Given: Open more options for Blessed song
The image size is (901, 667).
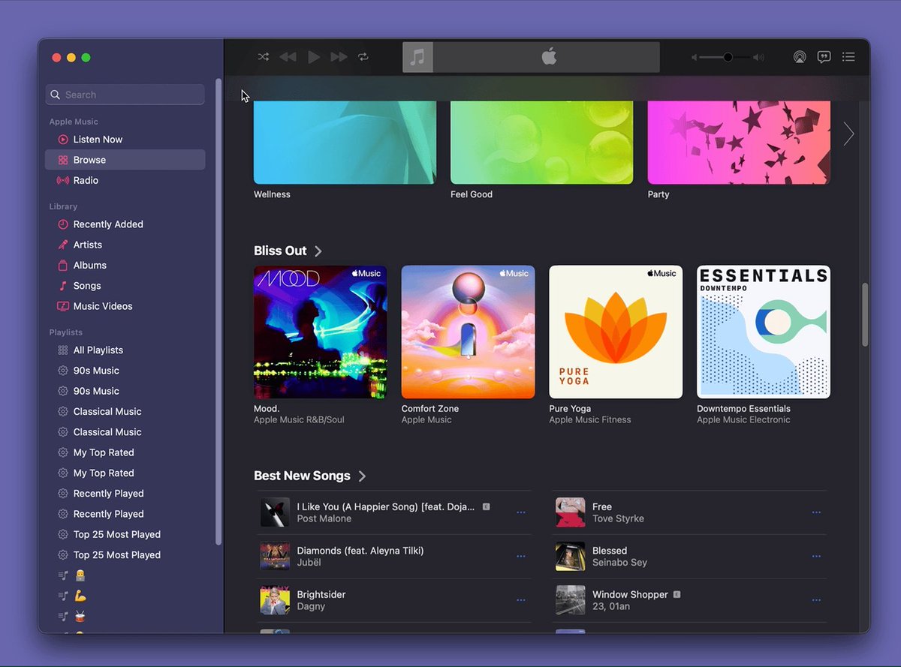Looking at the screenshot, I should pyautogui.click(x=816, y=557).
